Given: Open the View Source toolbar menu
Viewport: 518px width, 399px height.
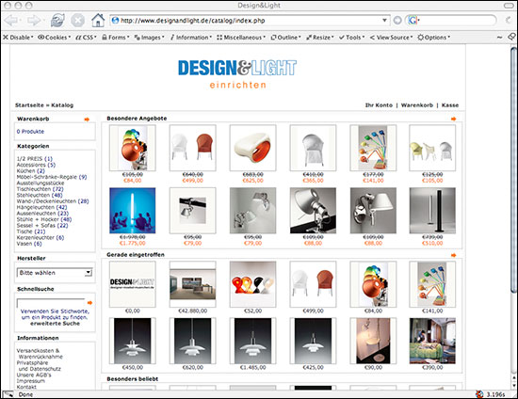Looking at the screenshot, I should pyautogui.click(x=391, y=38).
